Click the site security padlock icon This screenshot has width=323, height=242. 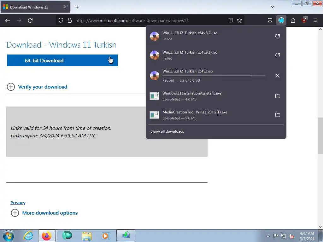(x=70, y=20)
